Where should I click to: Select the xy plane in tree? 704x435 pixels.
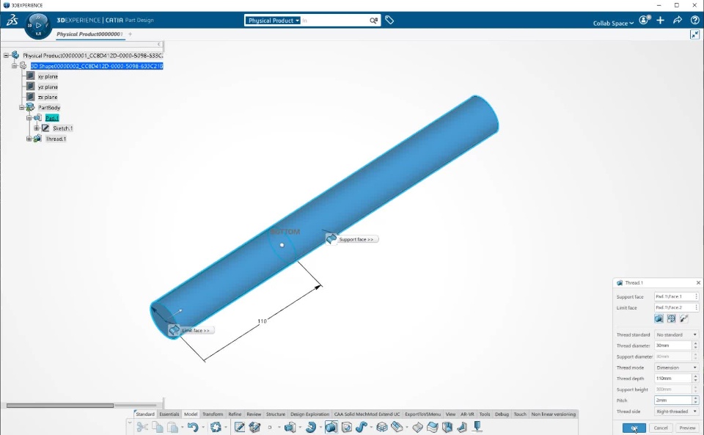tap(48, 76)
